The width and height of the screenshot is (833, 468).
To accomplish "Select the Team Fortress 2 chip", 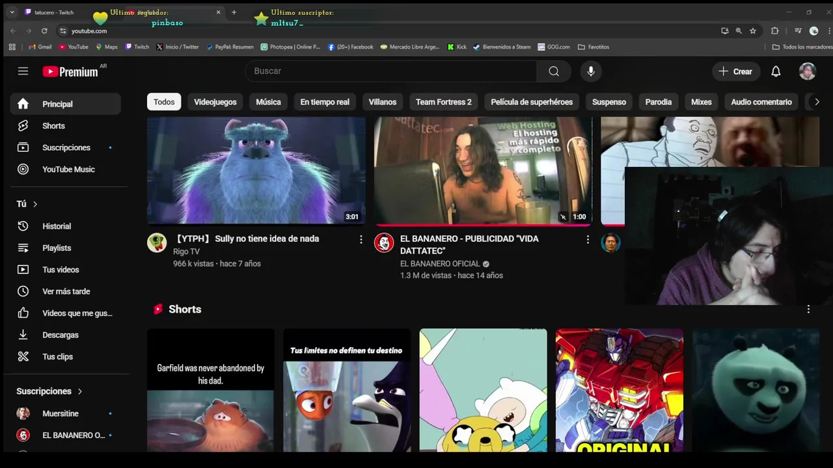I will point(444,102).
